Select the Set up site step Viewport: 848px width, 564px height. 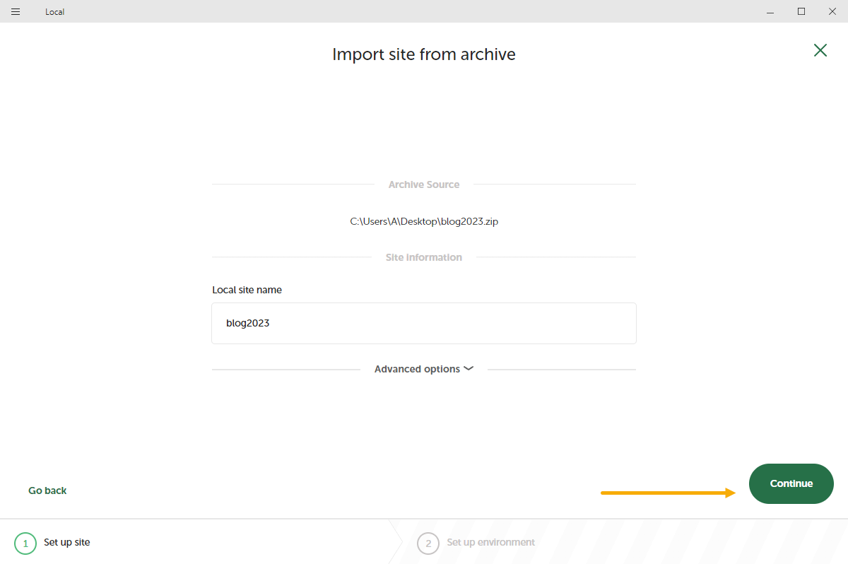[x=66, y=542]
